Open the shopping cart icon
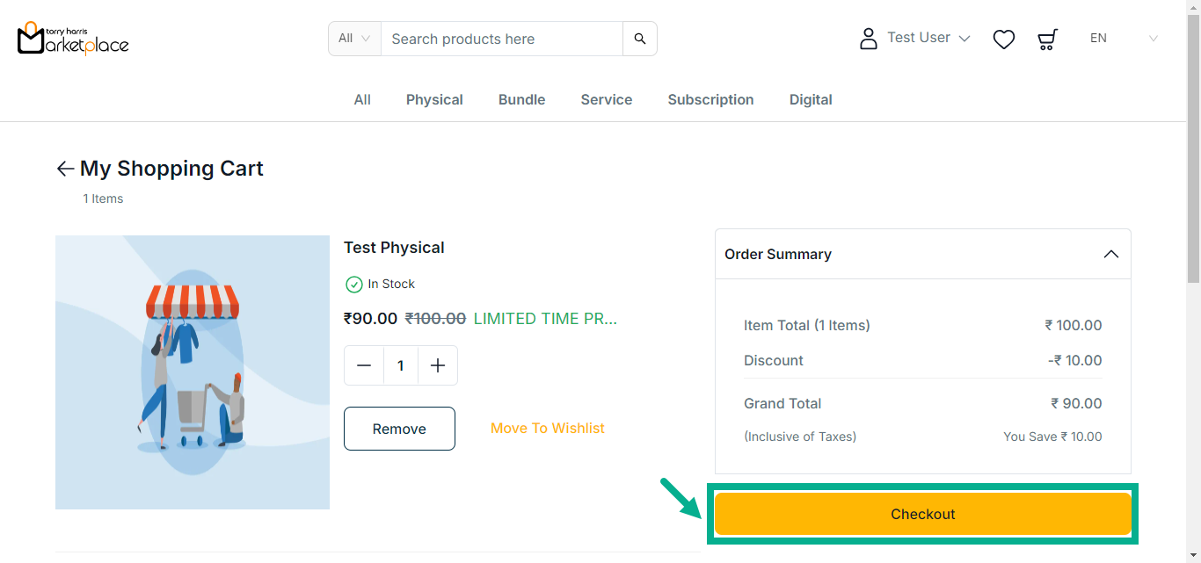The image size is (1201, 563). pyautogui.click(x=1047, y=40)
